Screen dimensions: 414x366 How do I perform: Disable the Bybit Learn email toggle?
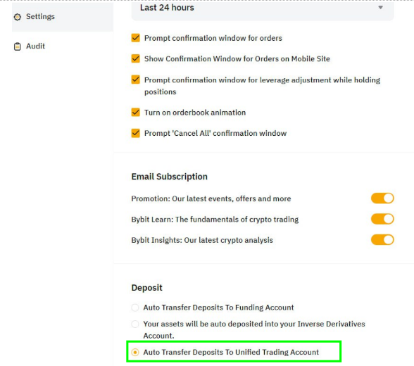pyautogui.click(x=382, y=219)
